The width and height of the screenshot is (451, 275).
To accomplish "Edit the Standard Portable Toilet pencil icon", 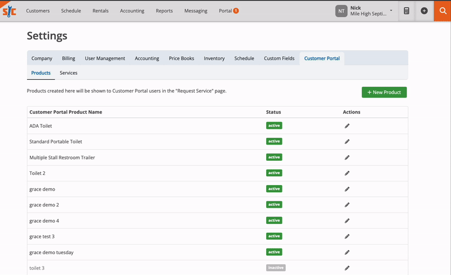I will point(347,142).
